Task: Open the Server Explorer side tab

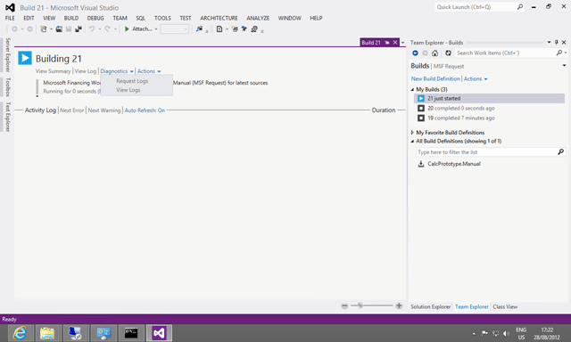Action: coord(8,55)
